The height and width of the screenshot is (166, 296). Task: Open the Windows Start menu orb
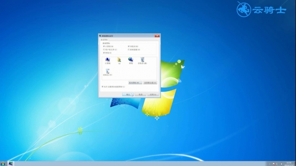[x=3, y=164]
